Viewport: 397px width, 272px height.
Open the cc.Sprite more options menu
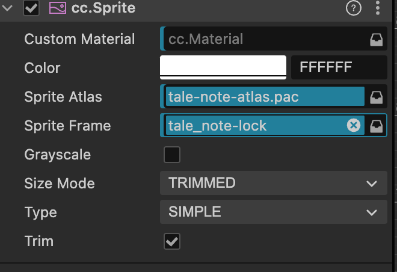[378, 8]
